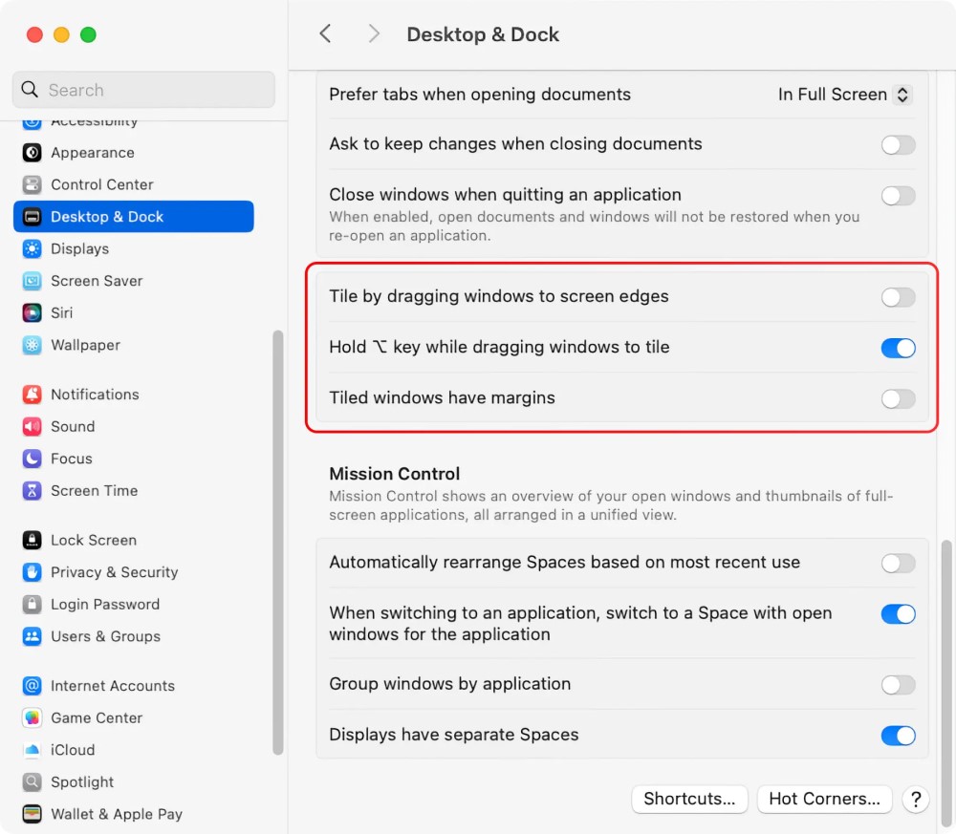
Task: Go forward with the right chevron
Action: [374, 34]
